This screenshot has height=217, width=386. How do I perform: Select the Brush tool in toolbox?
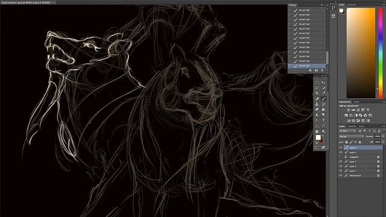(x=323, y=99)
